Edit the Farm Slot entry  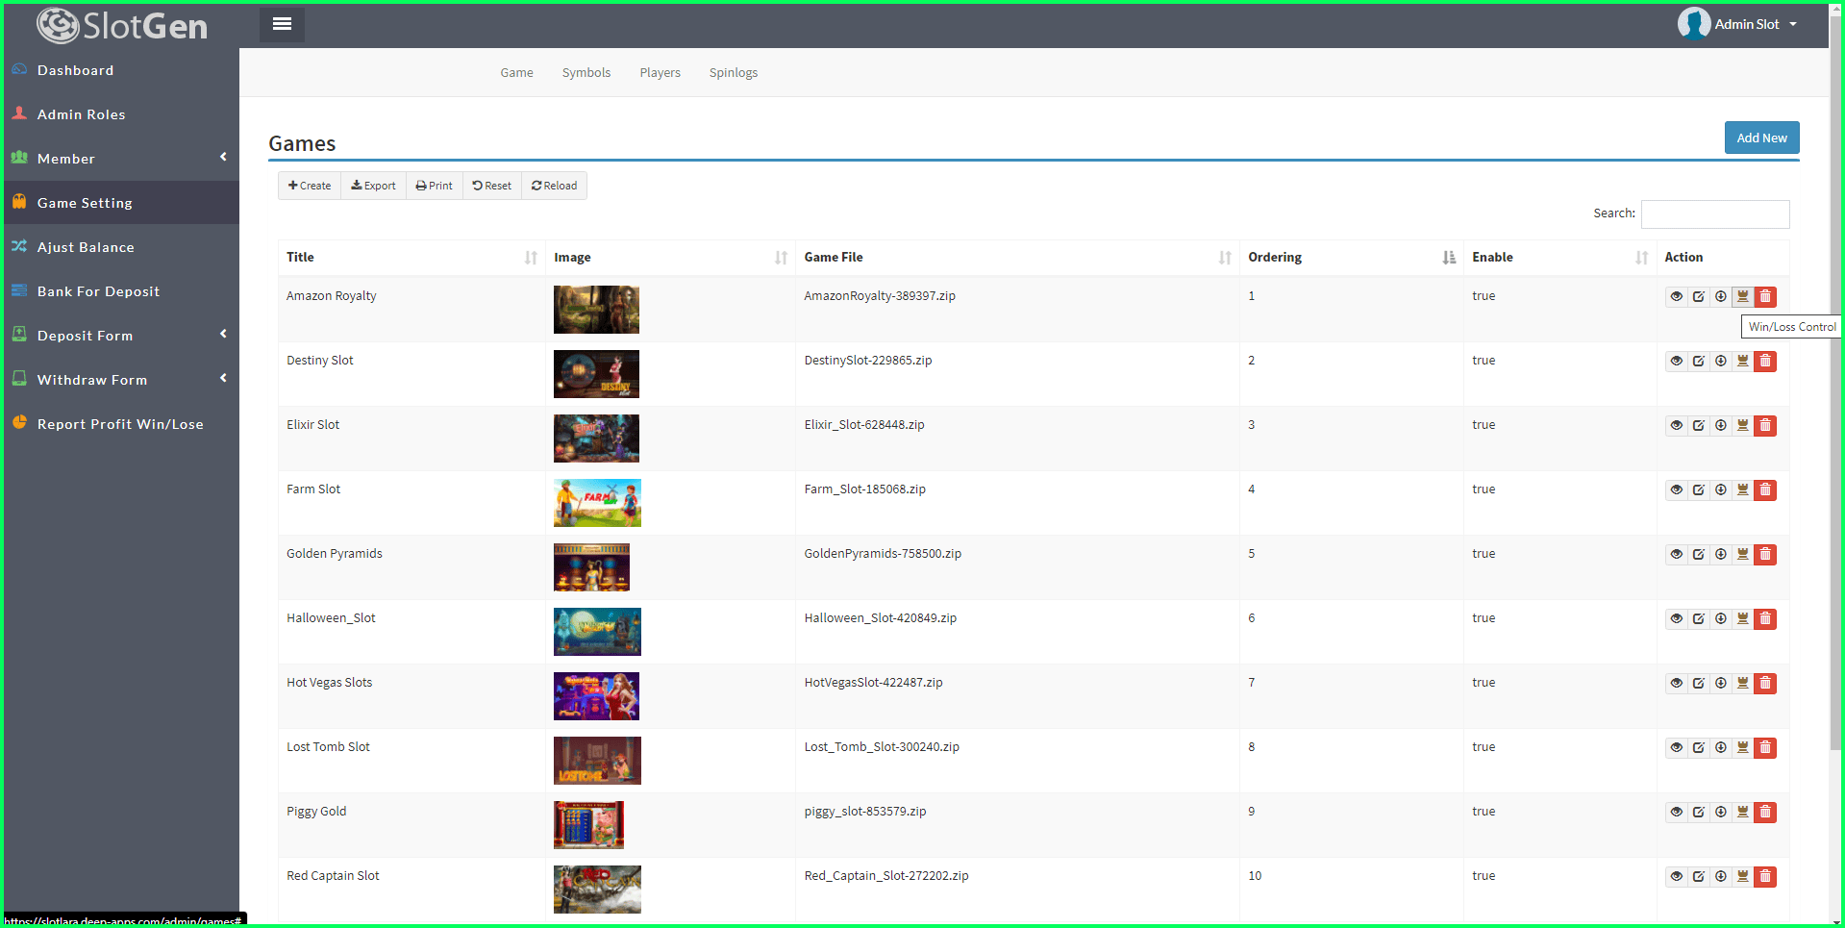tap(1698, 489)
